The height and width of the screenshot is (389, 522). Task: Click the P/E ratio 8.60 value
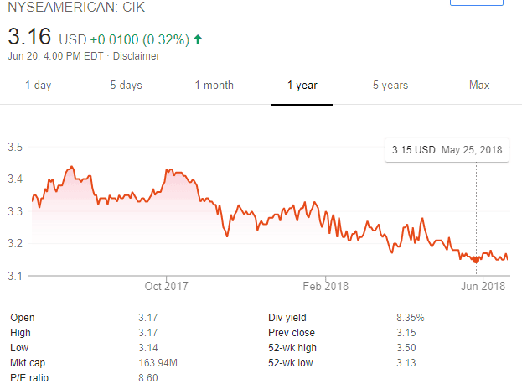point(147,378)
